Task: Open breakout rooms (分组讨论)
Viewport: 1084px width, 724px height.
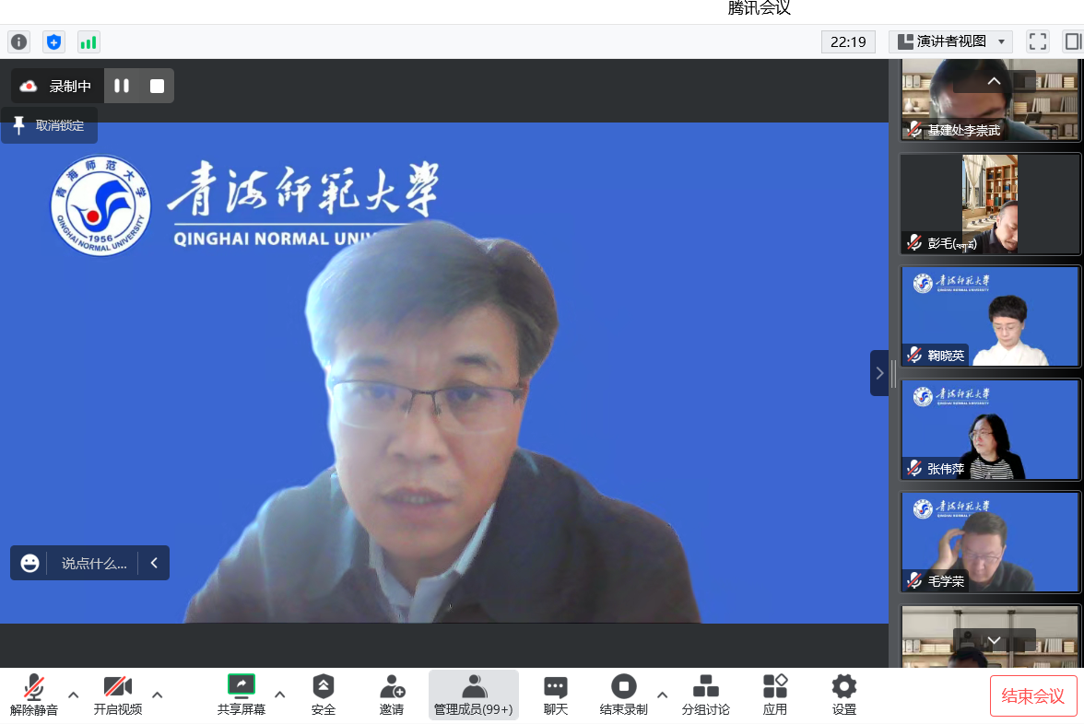Action: (x=705, y=695)
